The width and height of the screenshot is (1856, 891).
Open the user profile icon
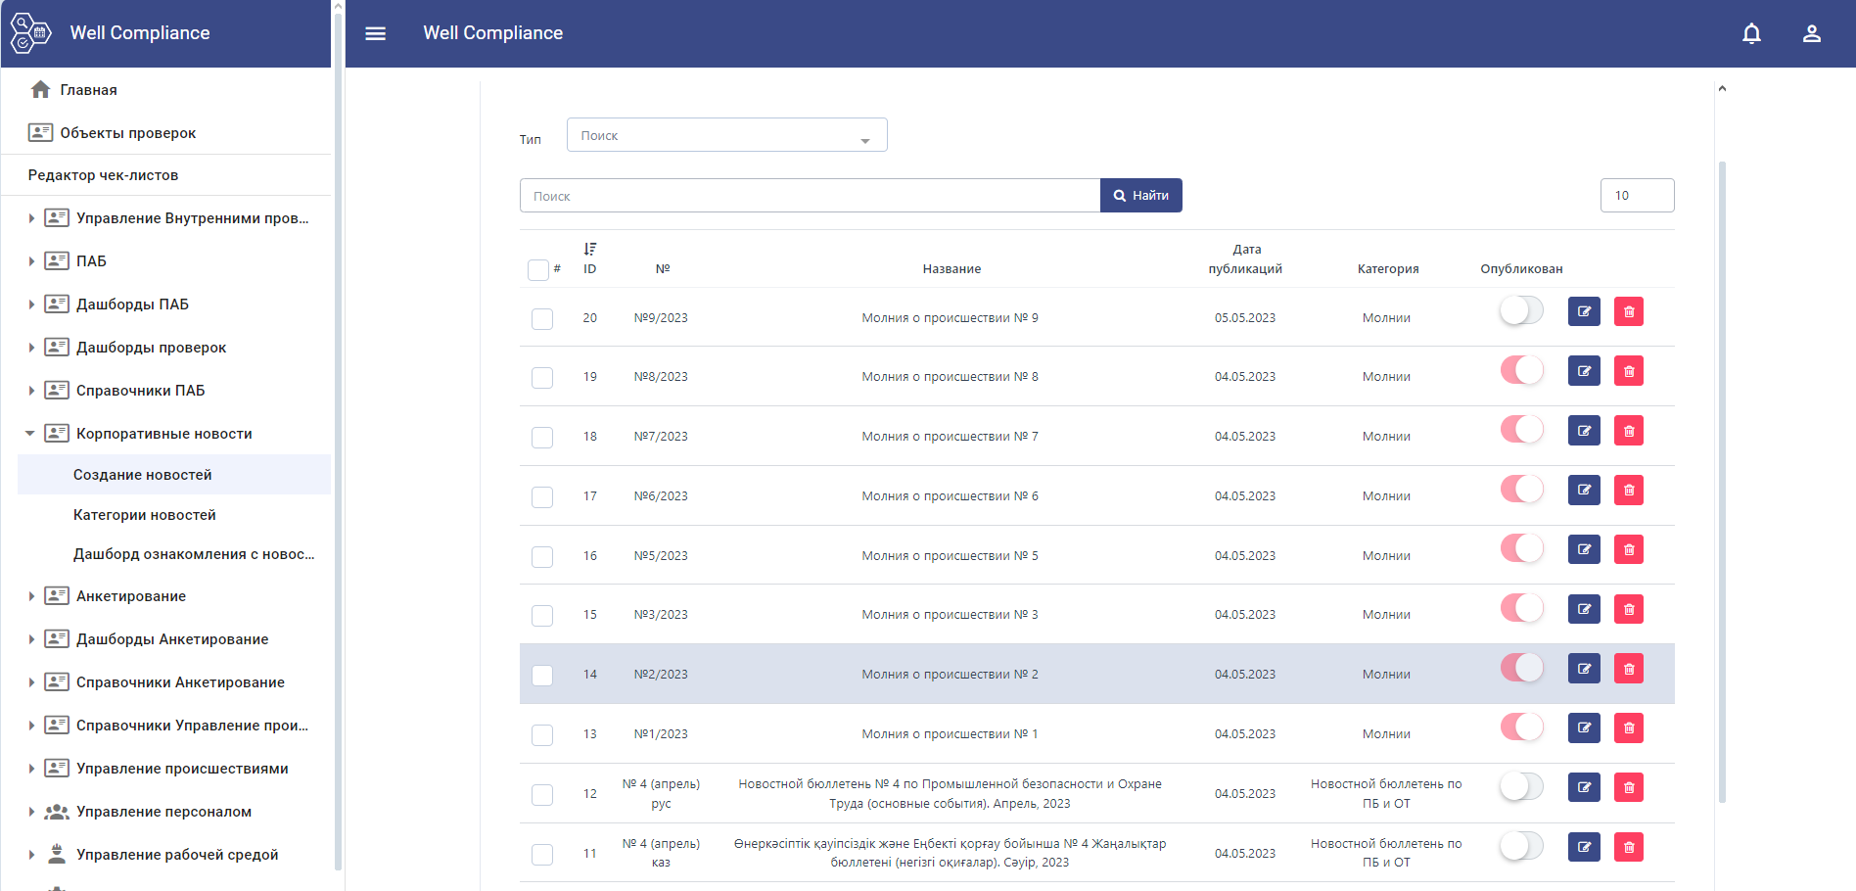tap(1811, 33)
